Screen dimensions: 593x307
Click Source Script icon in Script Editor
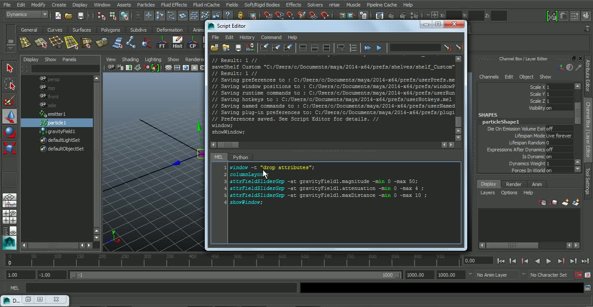pos(226,48)
